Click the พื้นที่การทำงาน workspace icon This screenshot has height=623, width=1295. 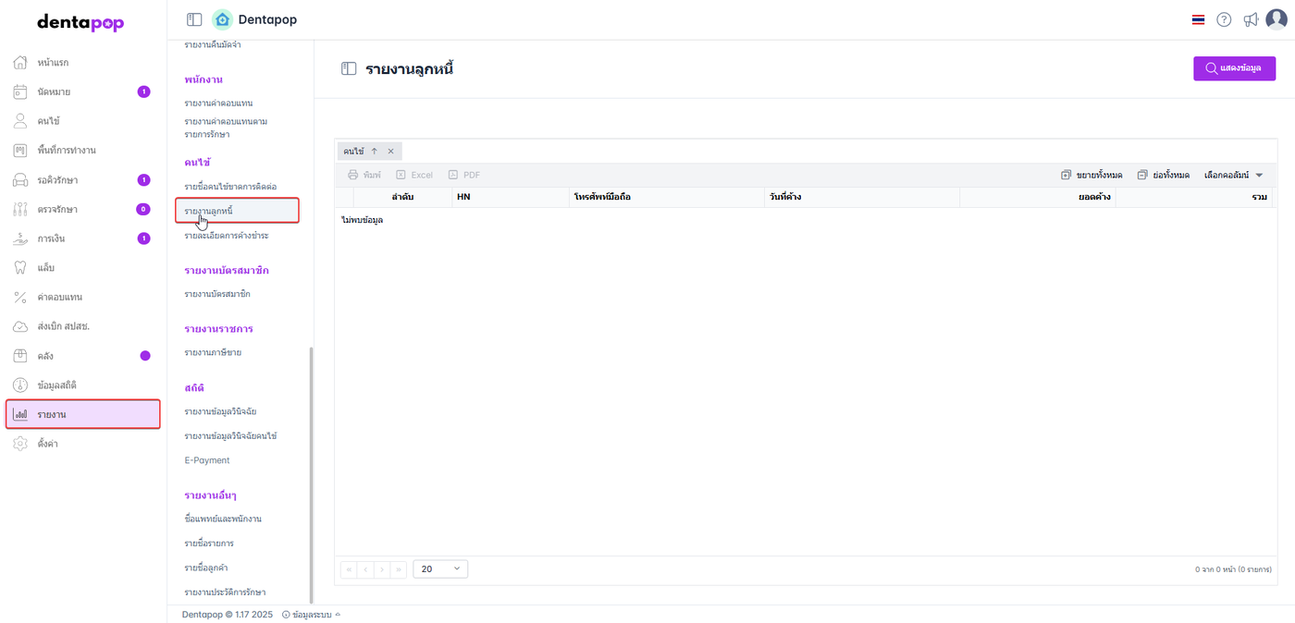[x=20, y=151]
